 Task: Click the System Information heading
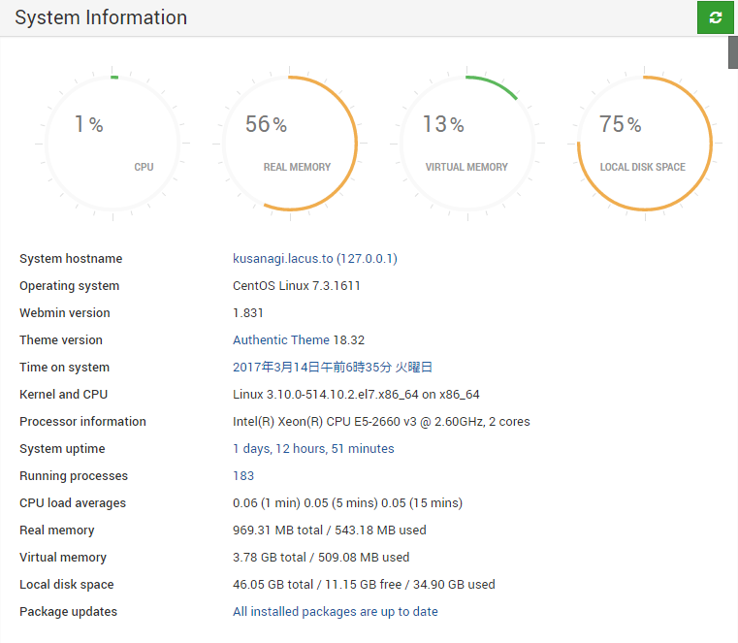click(101, 17)
